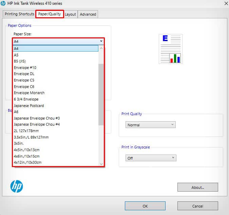Choose 2L 127x178mm size
Screen dimensions: 229x215
pyautogui.click(x=56, y=131)
